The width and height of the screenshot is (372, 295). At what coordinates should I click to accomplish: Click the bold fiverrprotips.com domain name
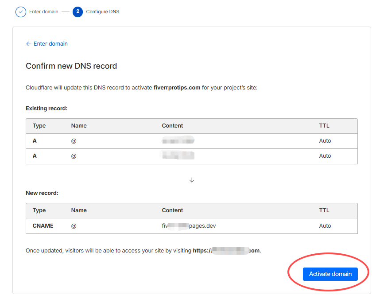(177, 88)
